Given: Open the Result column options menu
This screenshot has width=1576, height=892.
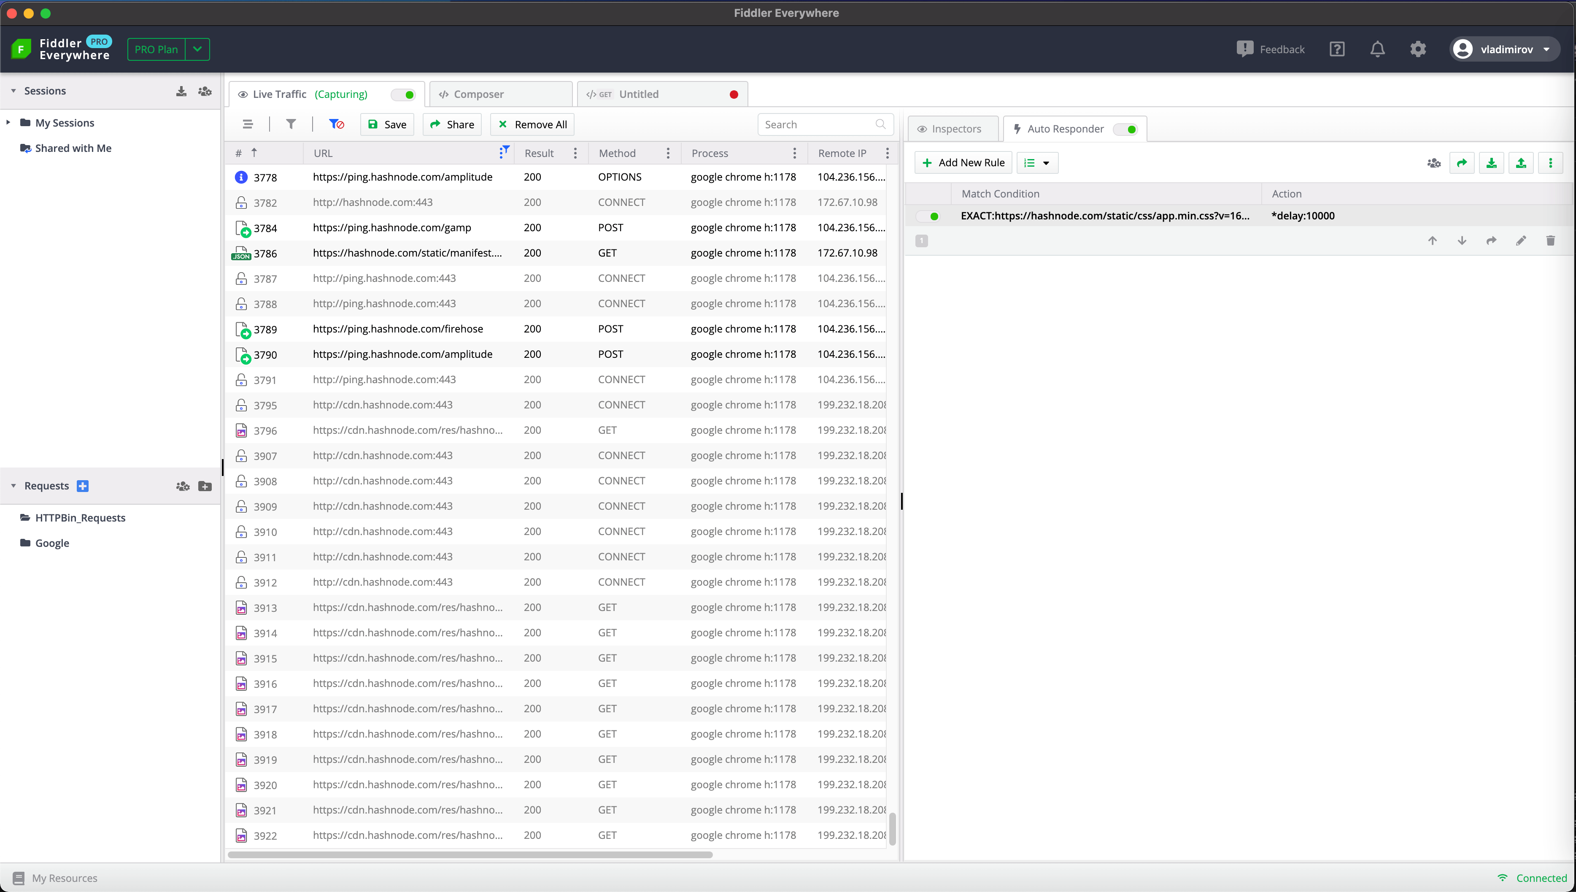Looking at the screenshot, I should (x=575, y=153).
